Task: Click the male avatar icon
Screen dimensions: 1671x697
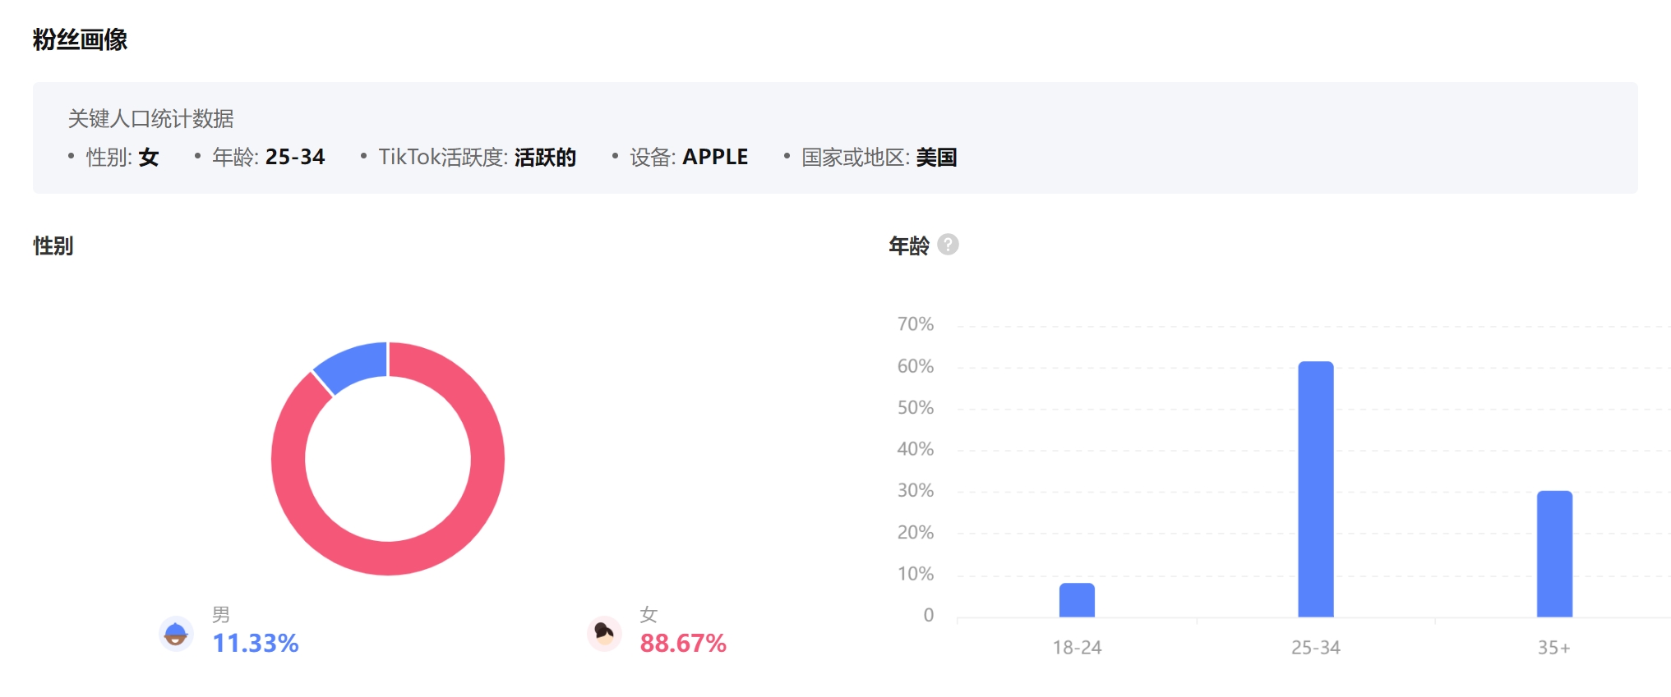Action: point(176,634)
